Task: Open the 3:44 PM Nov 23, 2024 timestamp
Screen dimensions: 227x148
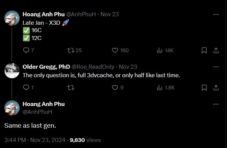Action: pyautogui.click(x=35, y=140)
